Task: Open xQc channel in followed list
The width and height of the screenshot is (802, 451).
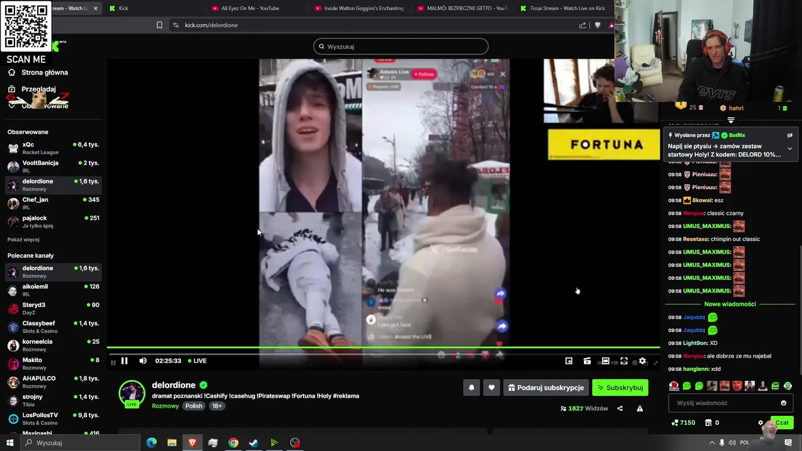Action: 53,148
